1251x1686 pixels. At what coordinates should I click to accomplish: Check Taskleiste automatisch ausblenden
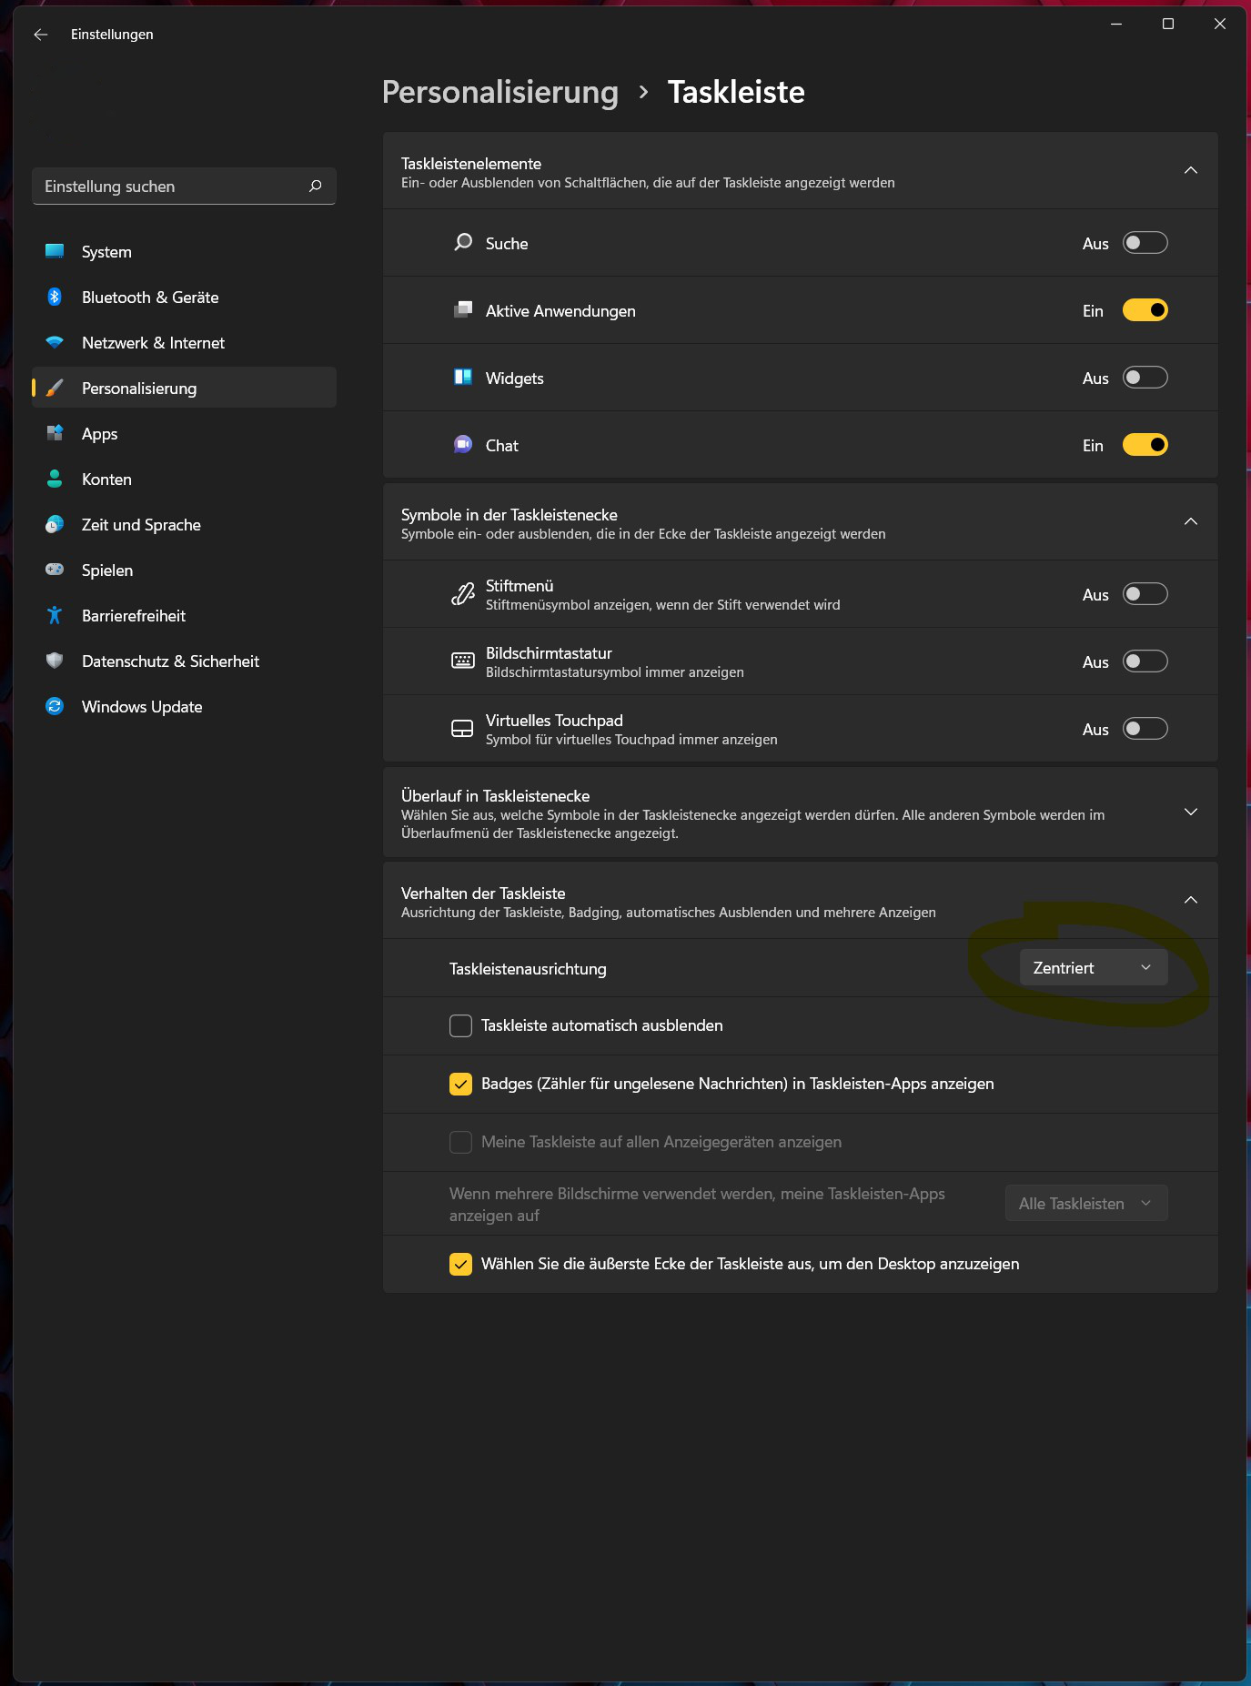(x=461, y=1025)
